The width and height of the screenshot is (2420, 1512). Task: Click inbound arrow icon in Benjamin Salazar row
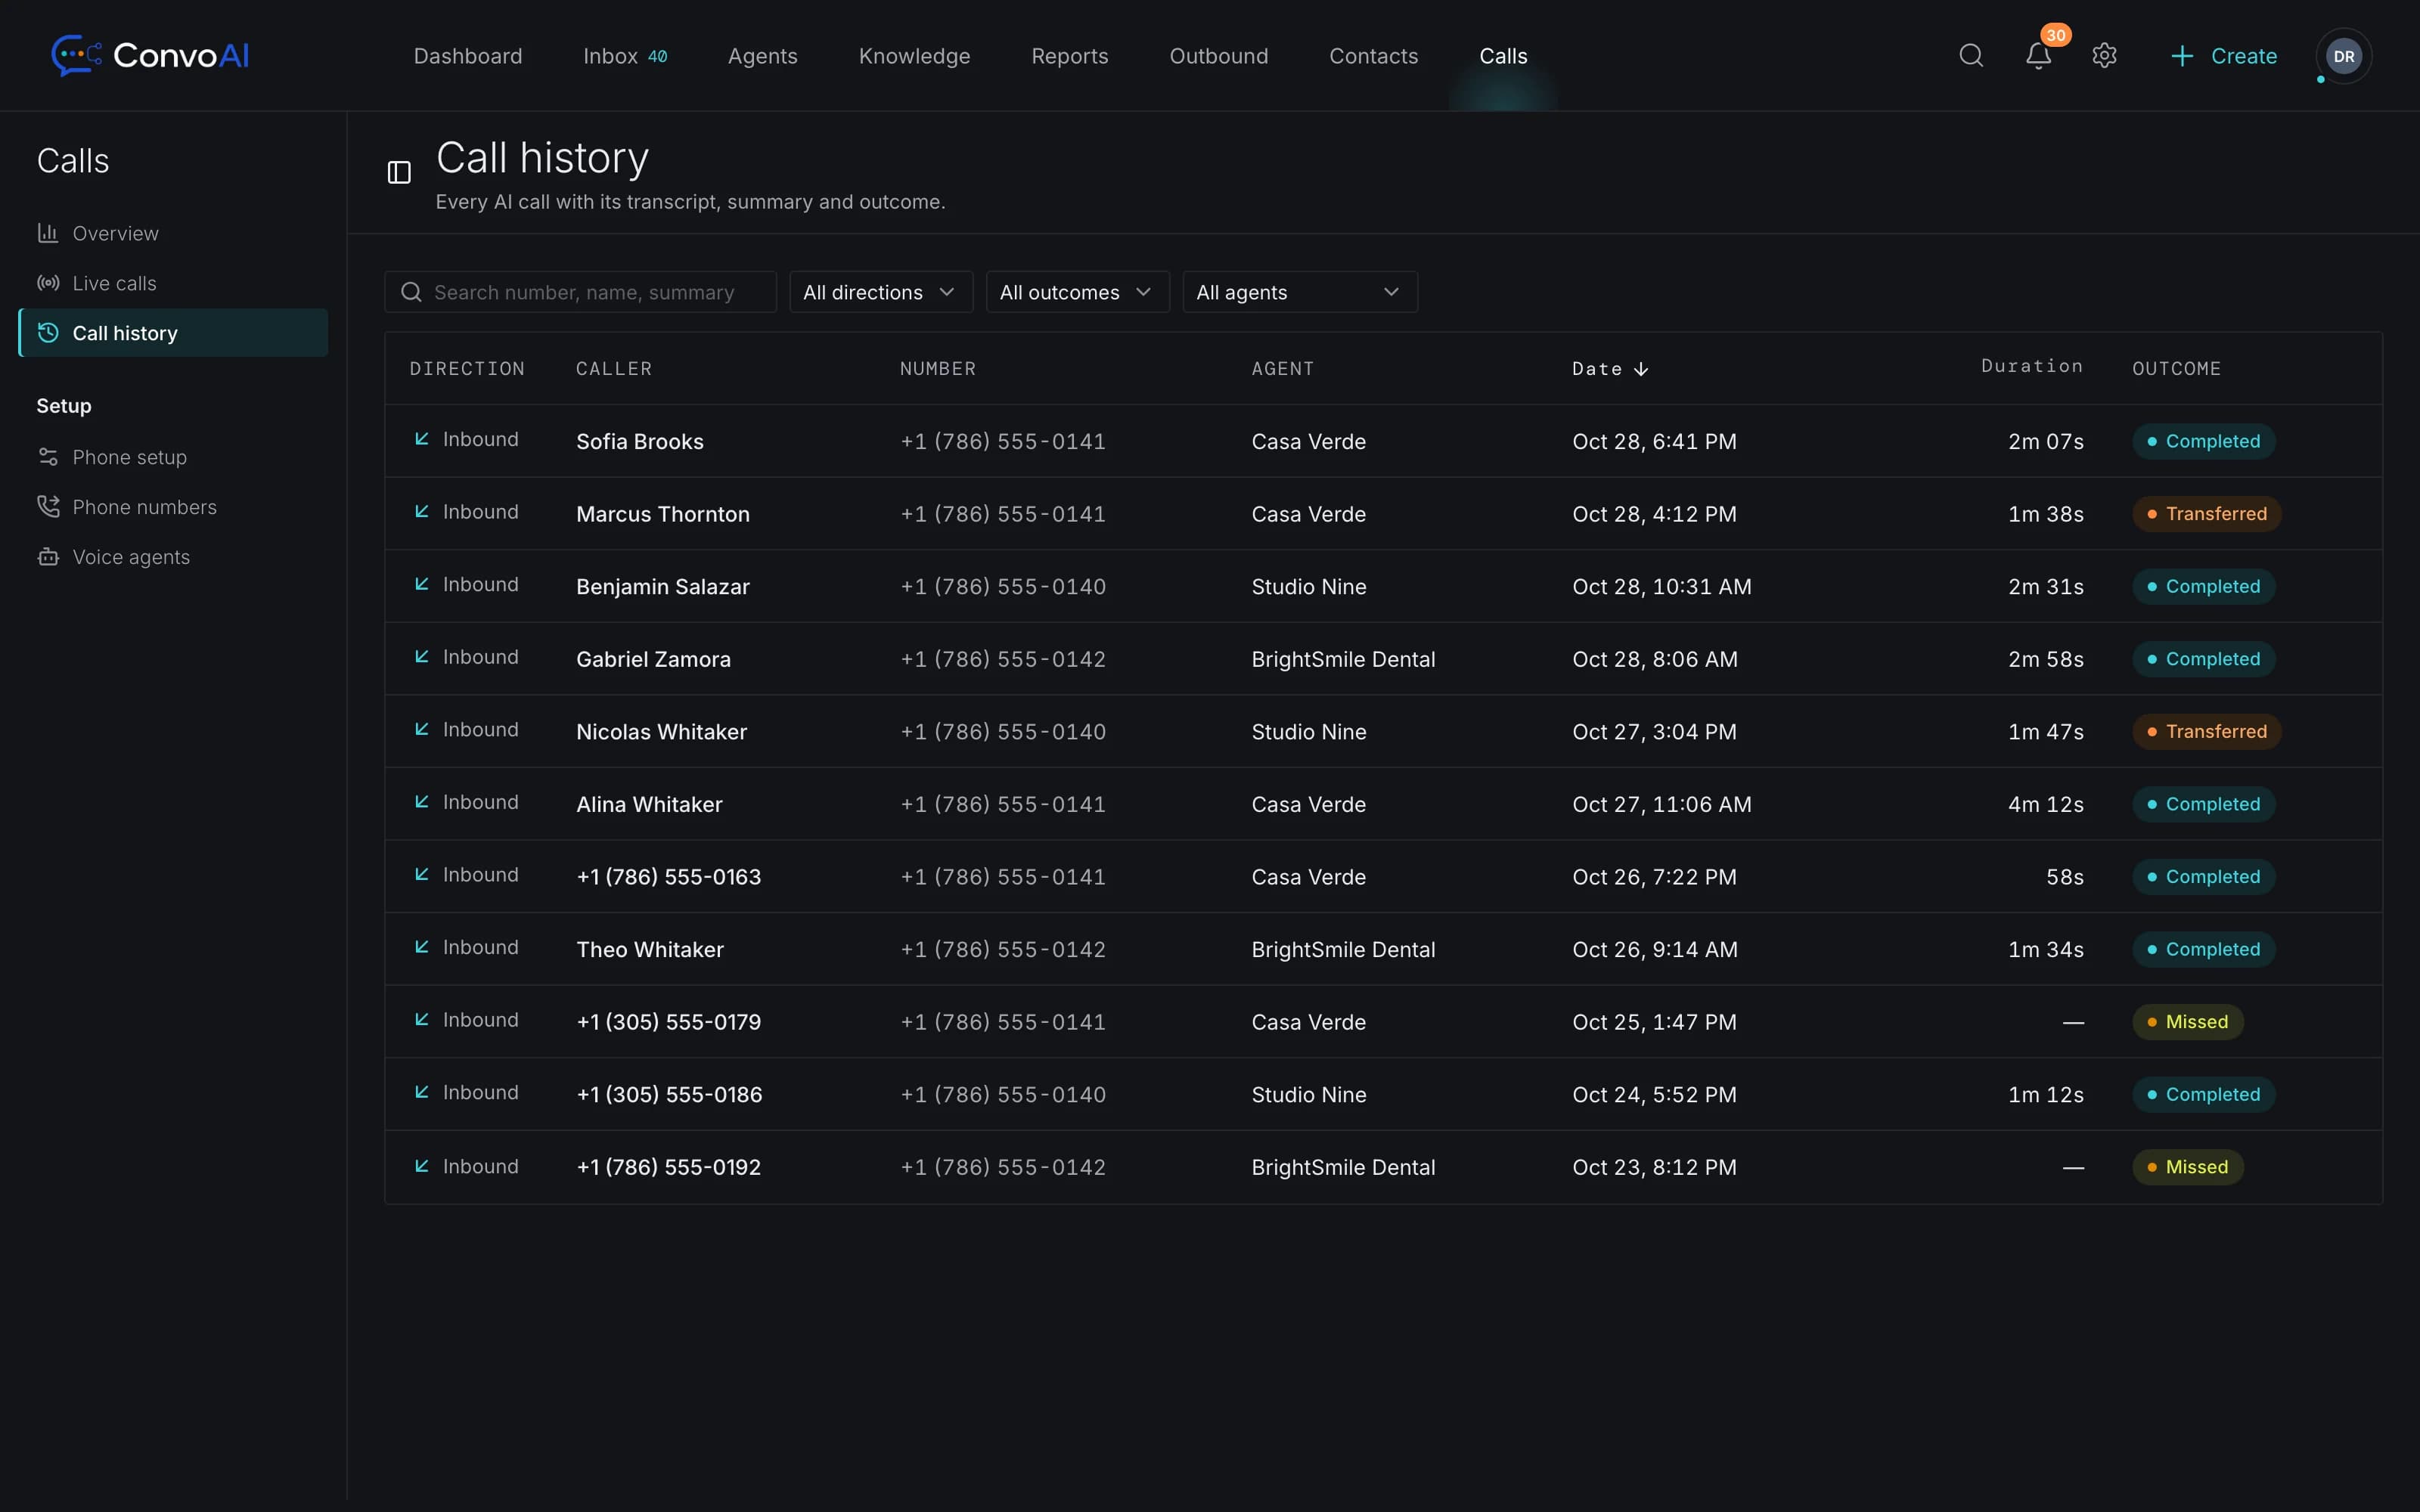point(422,584)
